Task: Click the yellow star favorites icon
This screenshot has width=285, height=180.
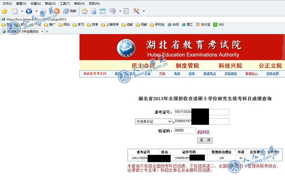Action: pyautogui.click(x=4, y=11)
